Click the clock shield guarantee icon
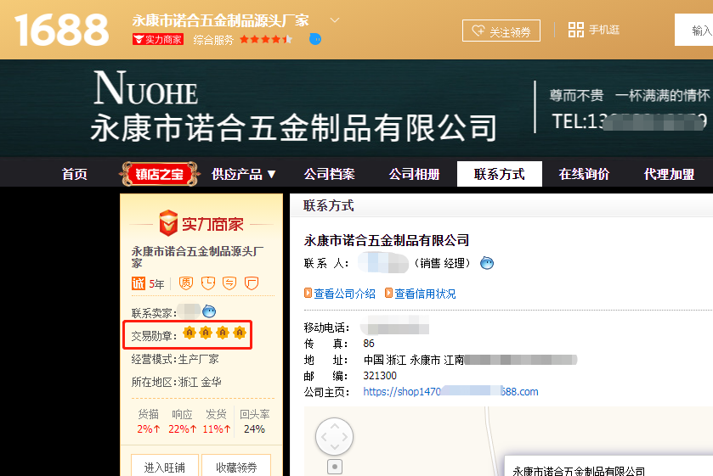Image resolution: width=713 pixels, height=476 pixels. click(x=208, y=283)
